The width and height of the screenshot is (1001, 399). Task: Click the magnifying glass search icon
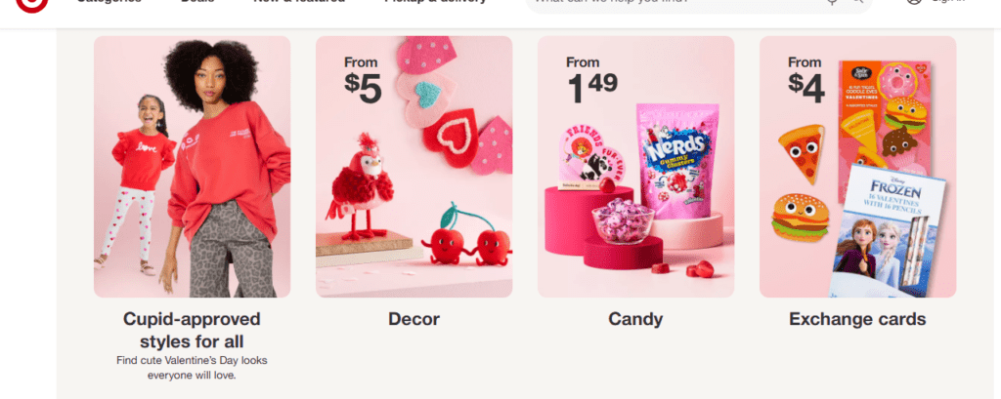click(856, 3)
